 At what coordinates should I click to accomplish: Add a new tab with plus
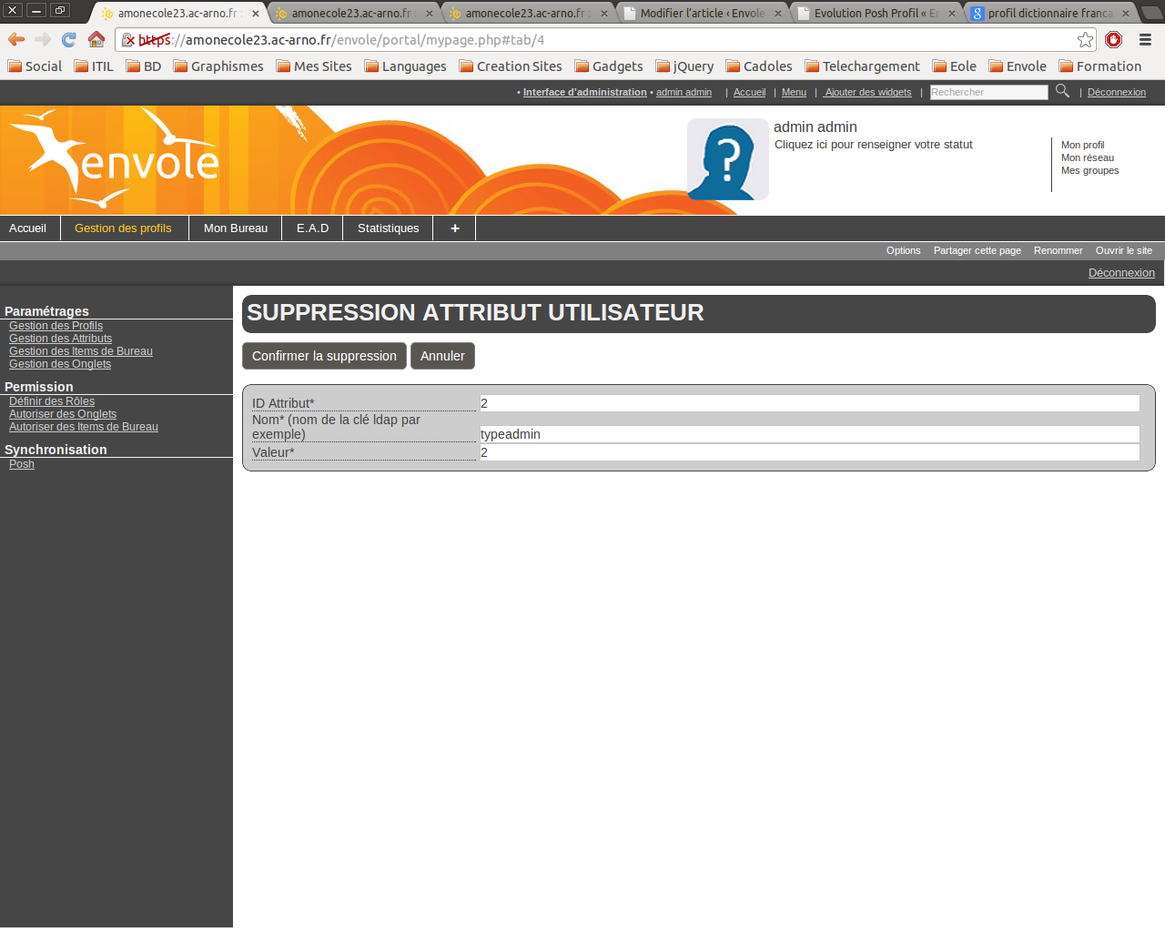(x=454, y=228)
